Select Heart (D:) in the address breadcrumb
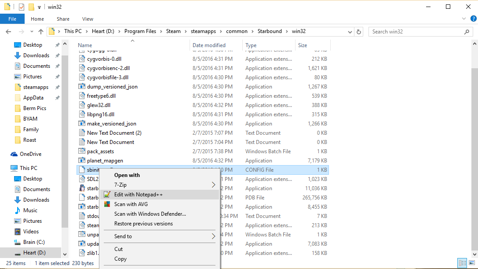The image size is (478, 269). (x=103, y=31)
